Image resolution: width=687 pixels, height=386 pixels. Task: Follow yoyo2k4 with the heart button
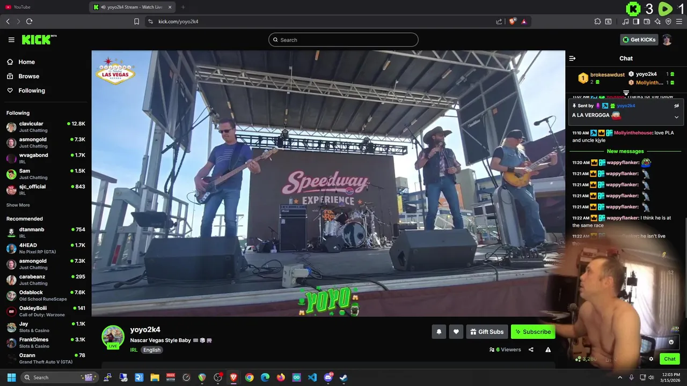(x=456, y=332)
